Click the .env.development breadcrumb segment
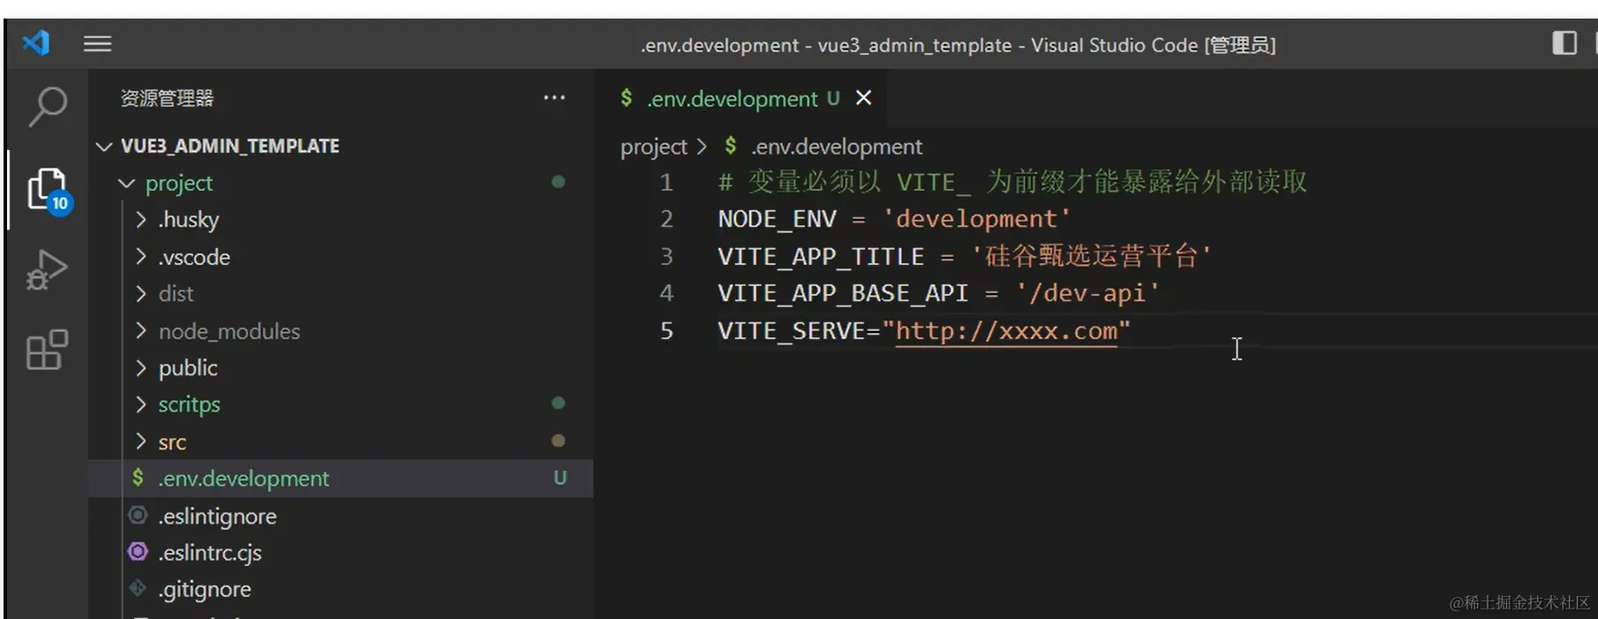Screen dimensions: 1598x619 pos(837,147)
